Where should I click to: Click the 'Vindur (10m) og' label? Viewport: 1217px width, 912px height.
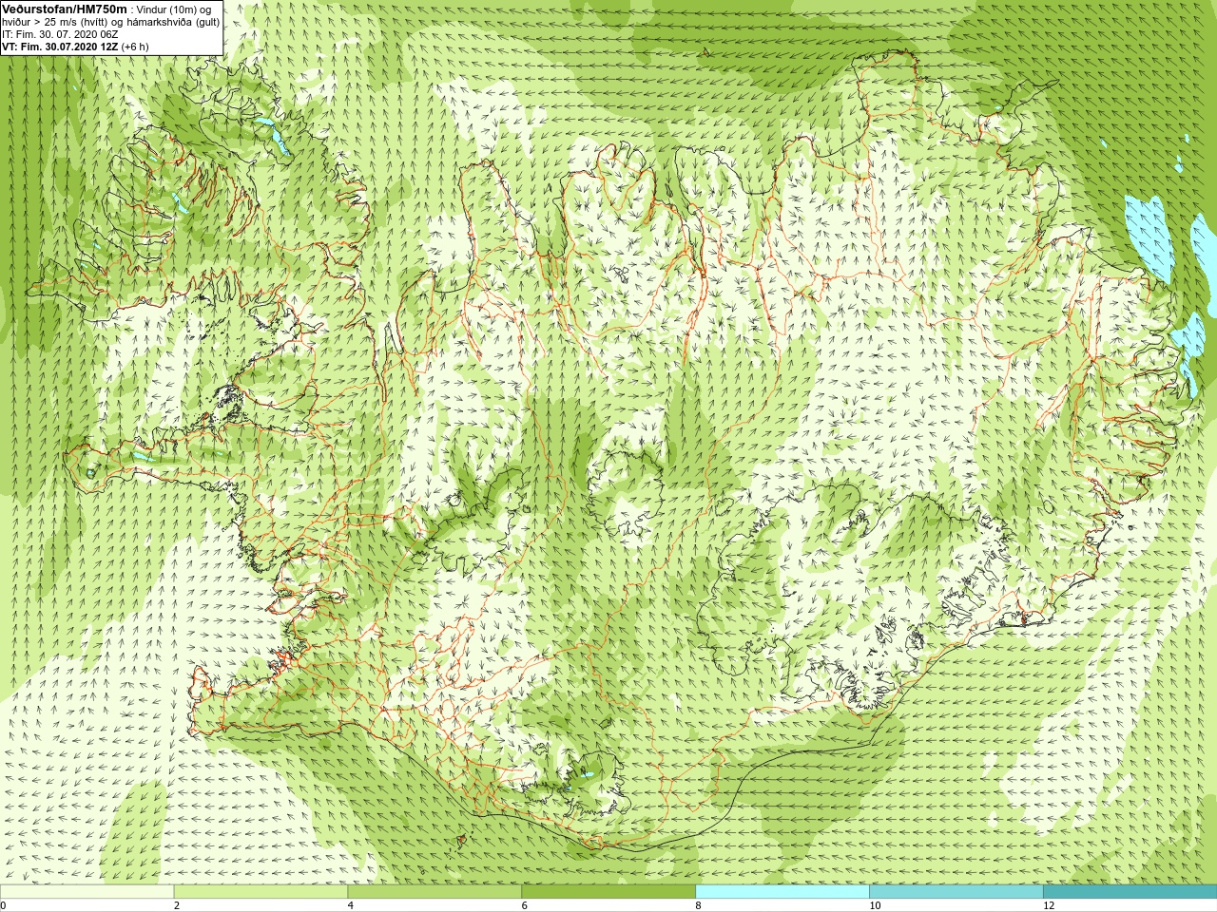click(x=174, y=9)
